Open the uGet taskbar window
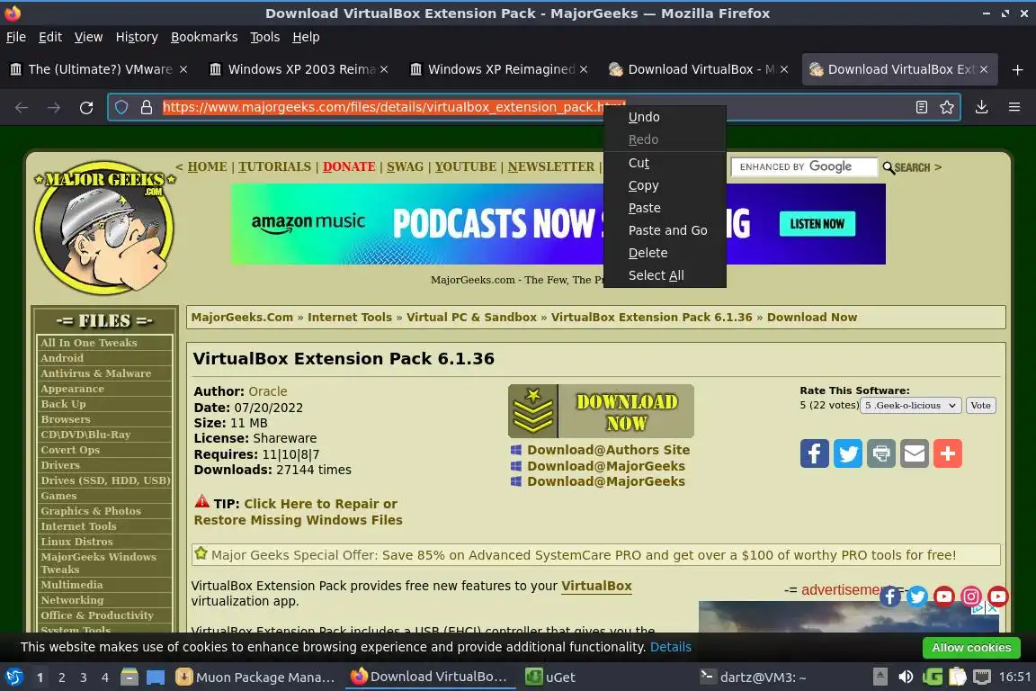This screenshot has width=1036, height=691. [551, 678]
